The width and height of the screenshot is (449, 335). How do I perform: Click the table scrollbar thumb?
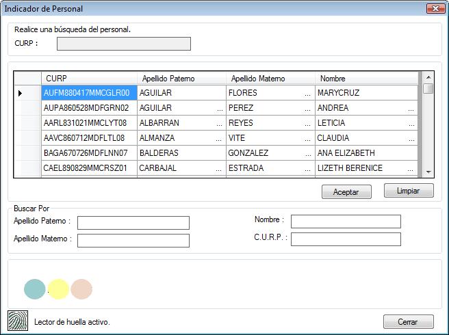(x=428, y=88)
